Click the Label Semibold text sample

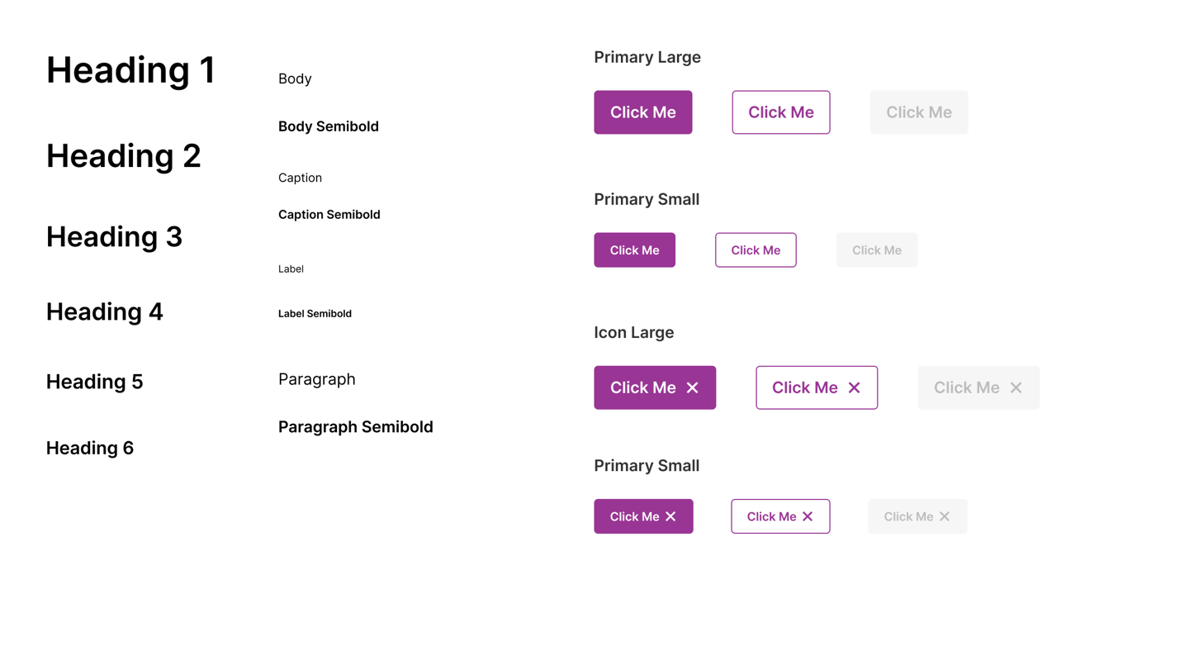pyautogui.click(x=315, y=314)
